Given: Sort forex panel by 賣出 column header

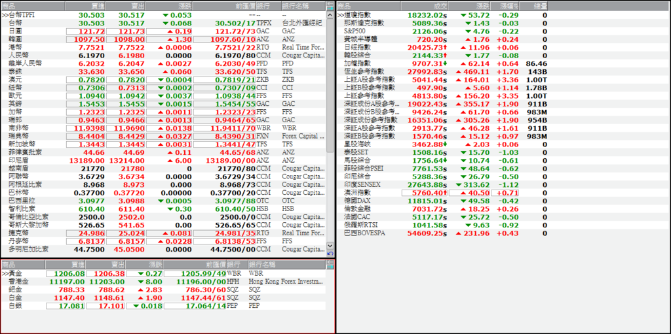Looking at the screenshot, I should pyautogui.click(x=125, y=6).
